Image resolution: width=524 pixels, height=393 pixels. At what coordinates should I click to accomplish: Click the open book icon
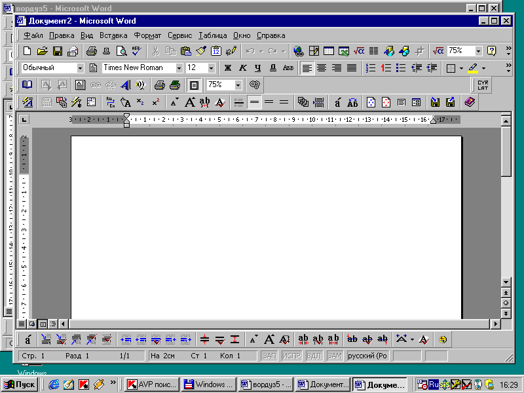coord(27,85)
